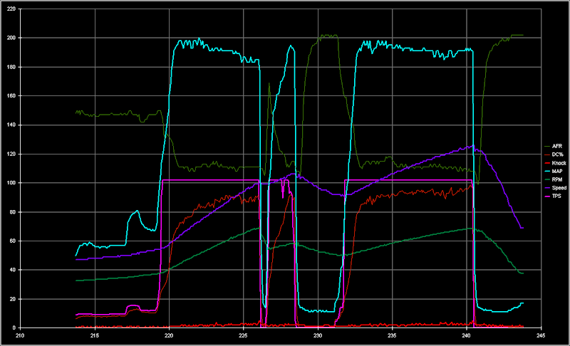Select the Speed legend entry
This screenshot has height=346, width=570.
click(556, 188)
